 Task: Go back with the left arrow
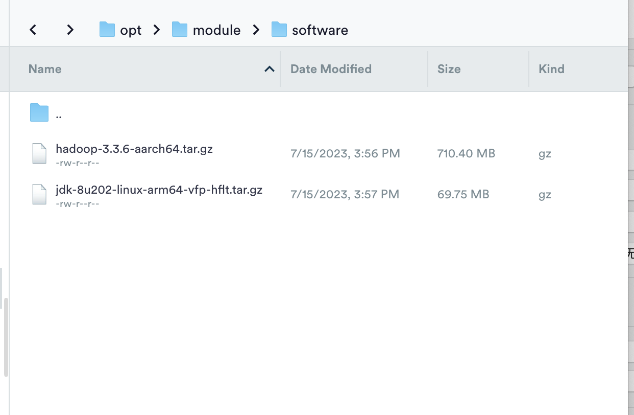pos(33,30)
